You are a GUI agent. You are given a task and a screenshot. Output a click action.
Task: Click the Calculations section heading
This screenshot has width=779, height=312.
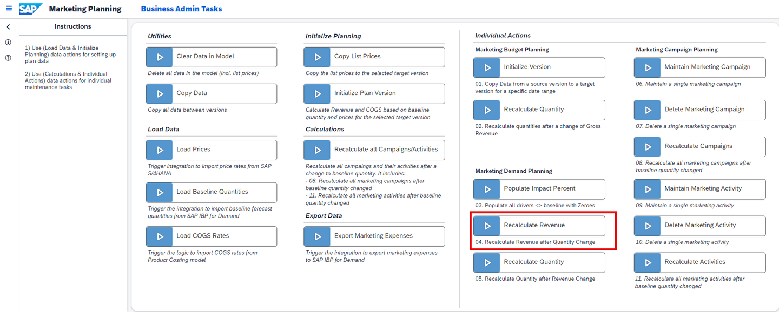(325, 129)
